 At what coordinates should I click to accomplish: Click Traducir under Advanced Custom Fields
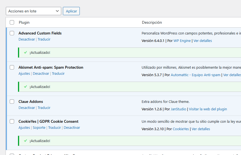[x=44, y=39]
